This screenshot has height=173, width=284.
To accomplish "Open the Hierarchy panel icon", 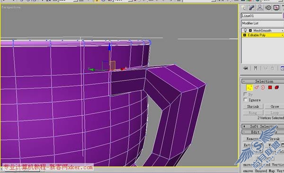I will [x=260, y=8].
